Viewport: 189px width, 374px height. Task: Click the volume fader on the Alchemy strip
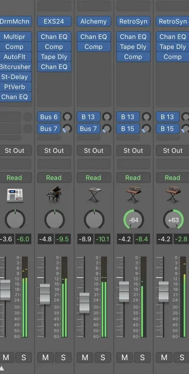click(84, 303)
